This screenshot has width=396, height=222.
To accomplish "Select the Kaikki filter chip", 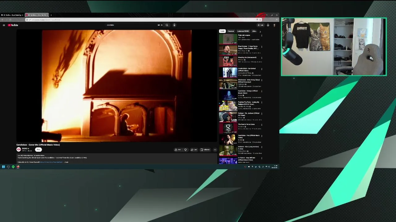I will pyautogui.click(x=222, y=31).
